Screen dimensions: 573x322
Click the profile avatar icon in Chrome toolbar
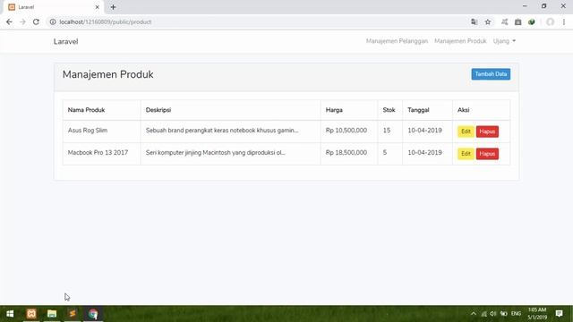[550, 21]
